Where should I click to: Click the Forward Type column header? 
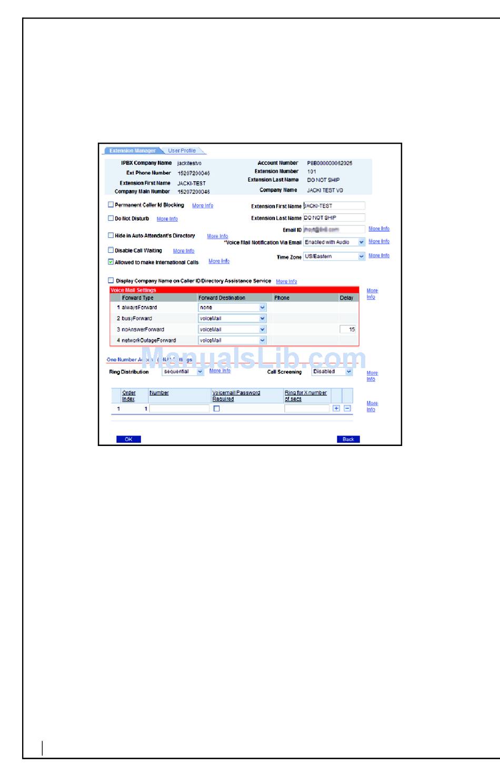click(138, 298)
